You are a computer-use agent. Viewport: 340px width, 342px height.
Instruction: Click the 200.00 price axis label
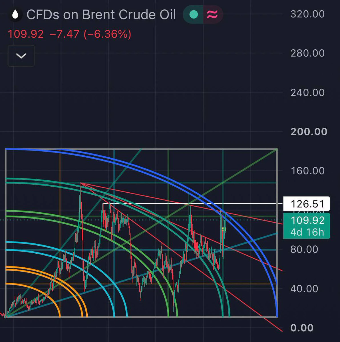309,132
